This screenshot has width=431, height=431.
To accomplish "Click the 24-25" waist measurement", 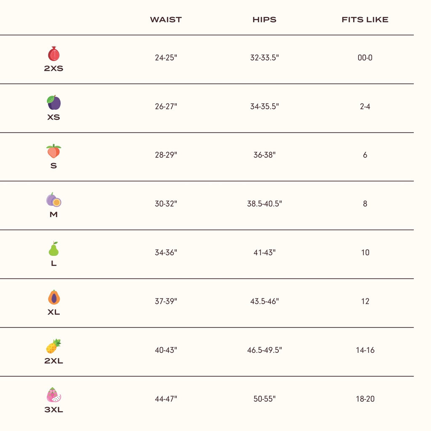I will pos(166,58).
